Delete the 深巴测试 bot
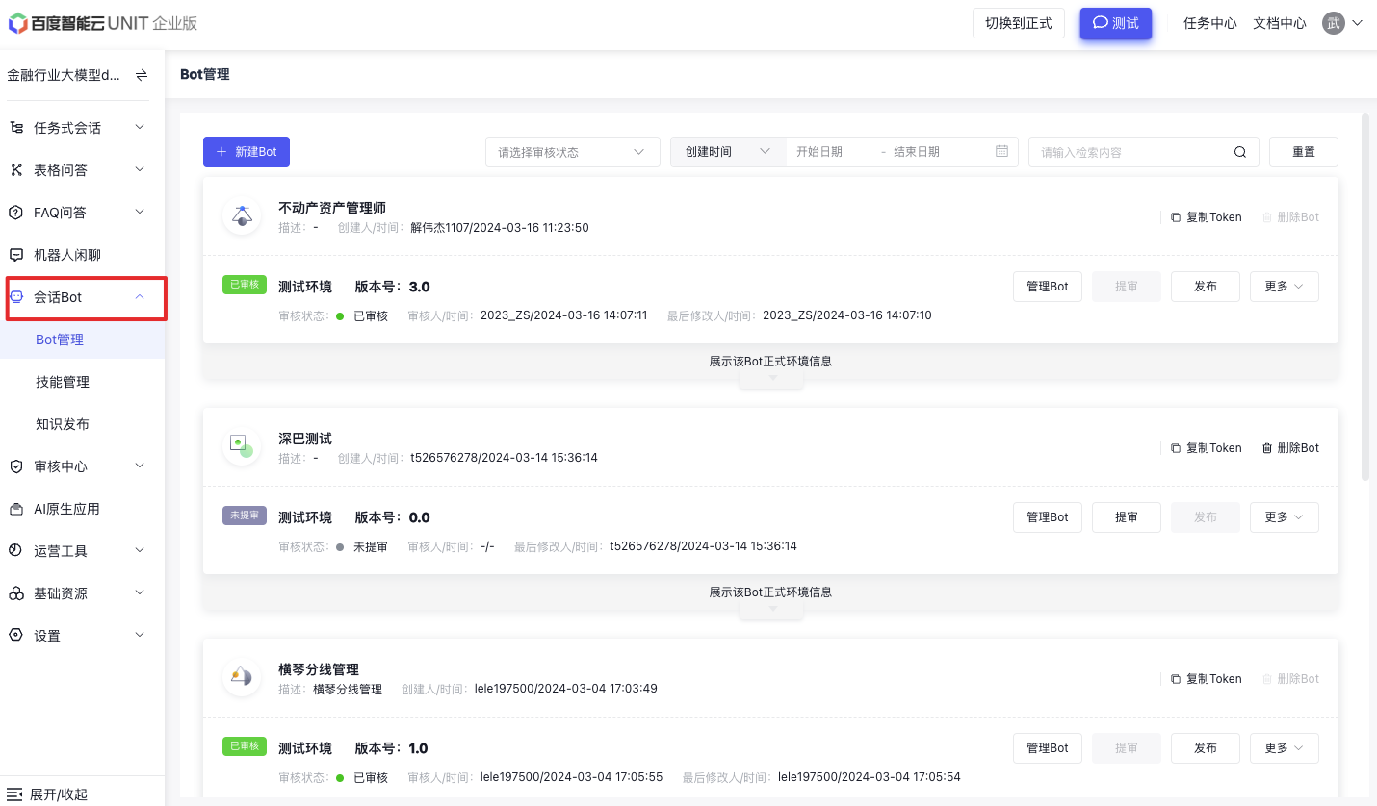 click(x=1291, y=448)
